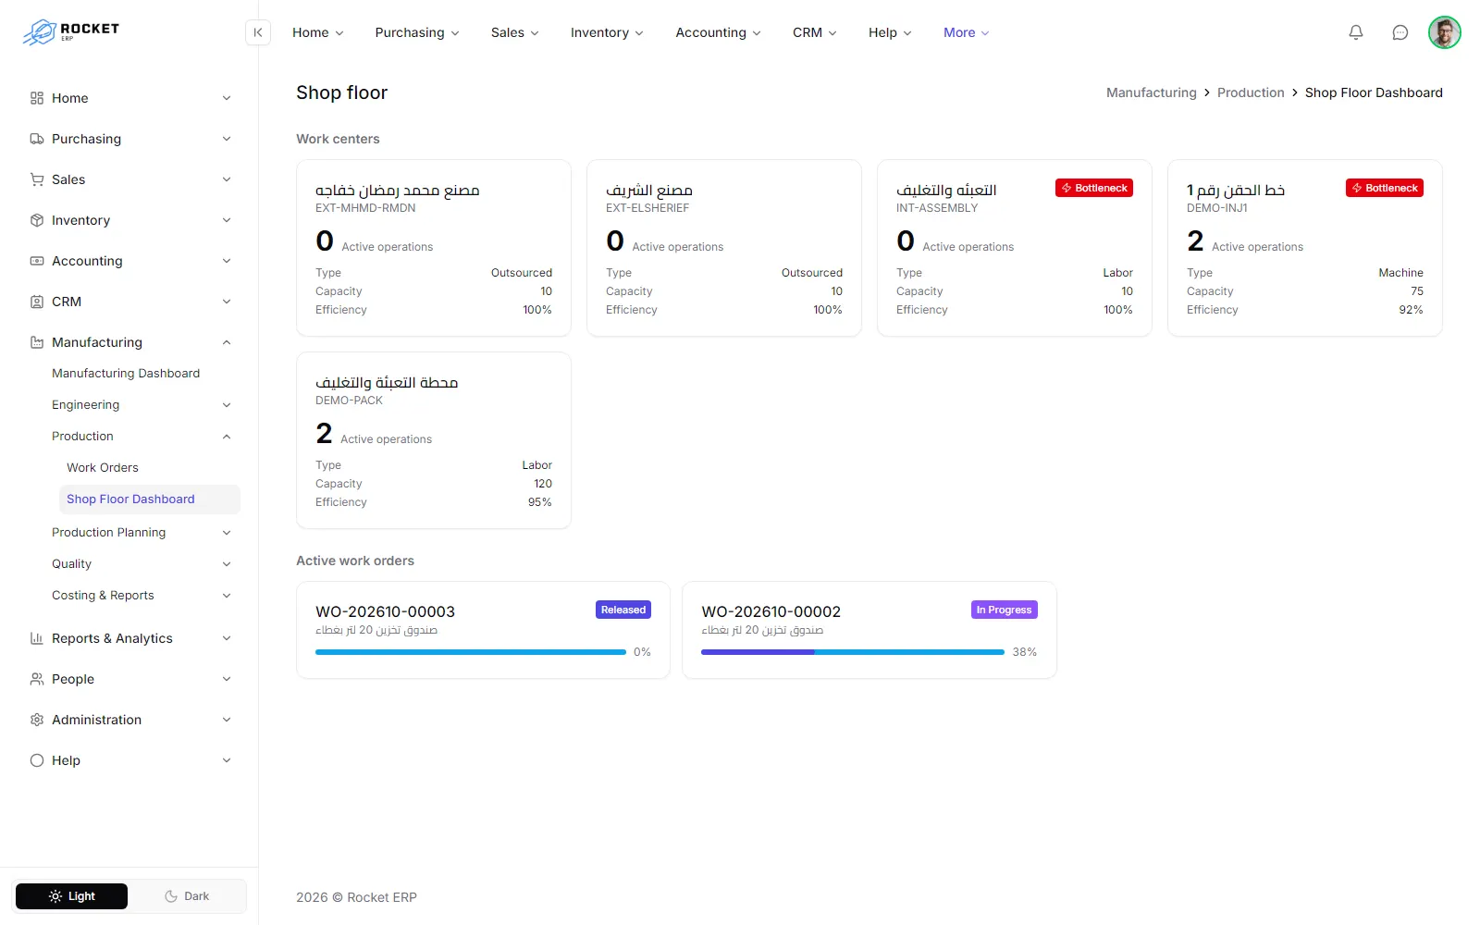Click the sidebar People icon

click(x=37, y=679)
